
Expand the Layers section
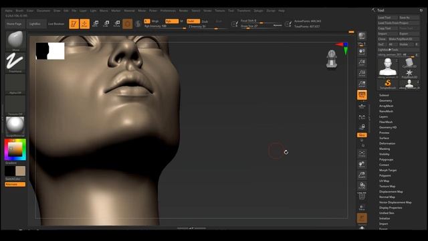[x=383, y=116]
